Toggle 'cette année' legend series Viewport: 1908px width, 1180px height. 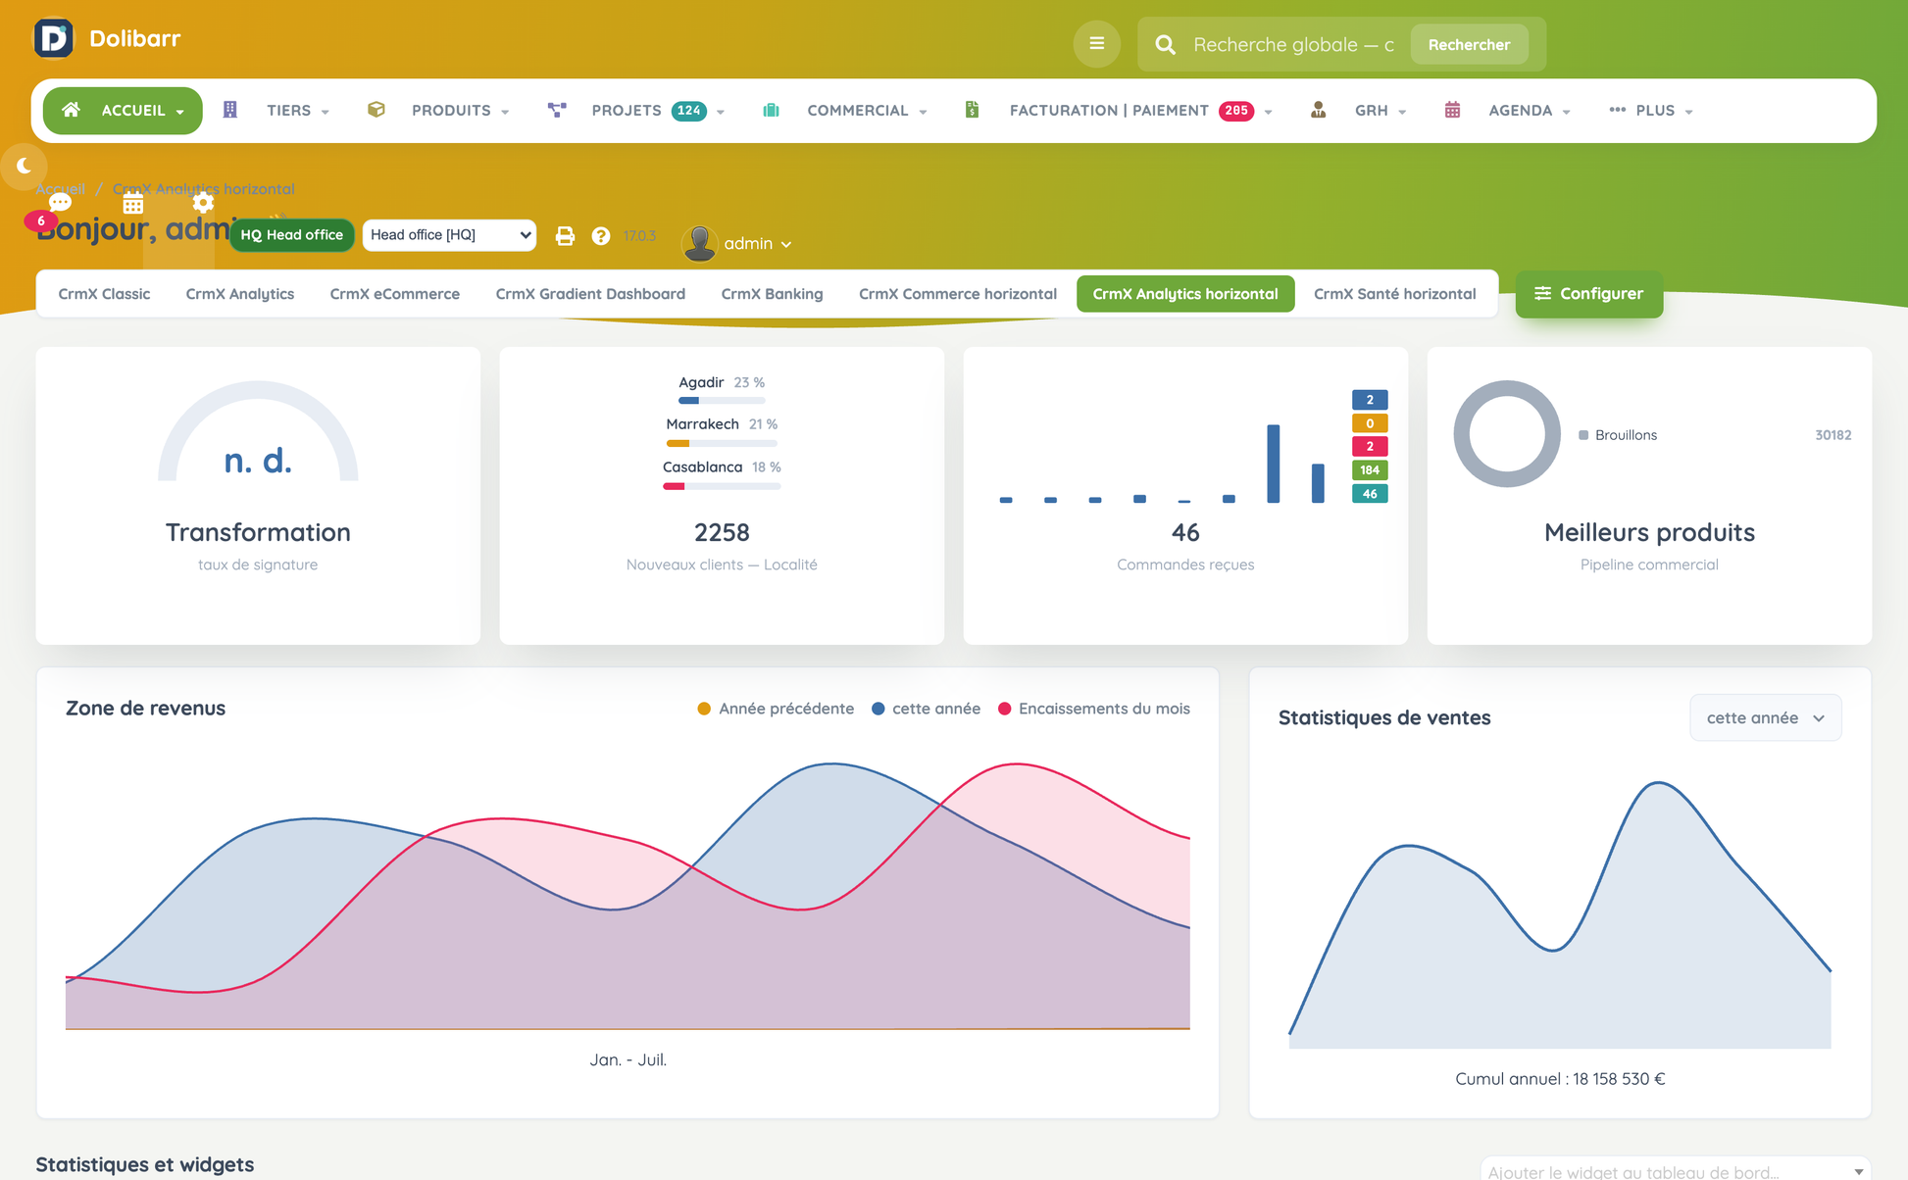pyautogui.click(x=926, y=709)
